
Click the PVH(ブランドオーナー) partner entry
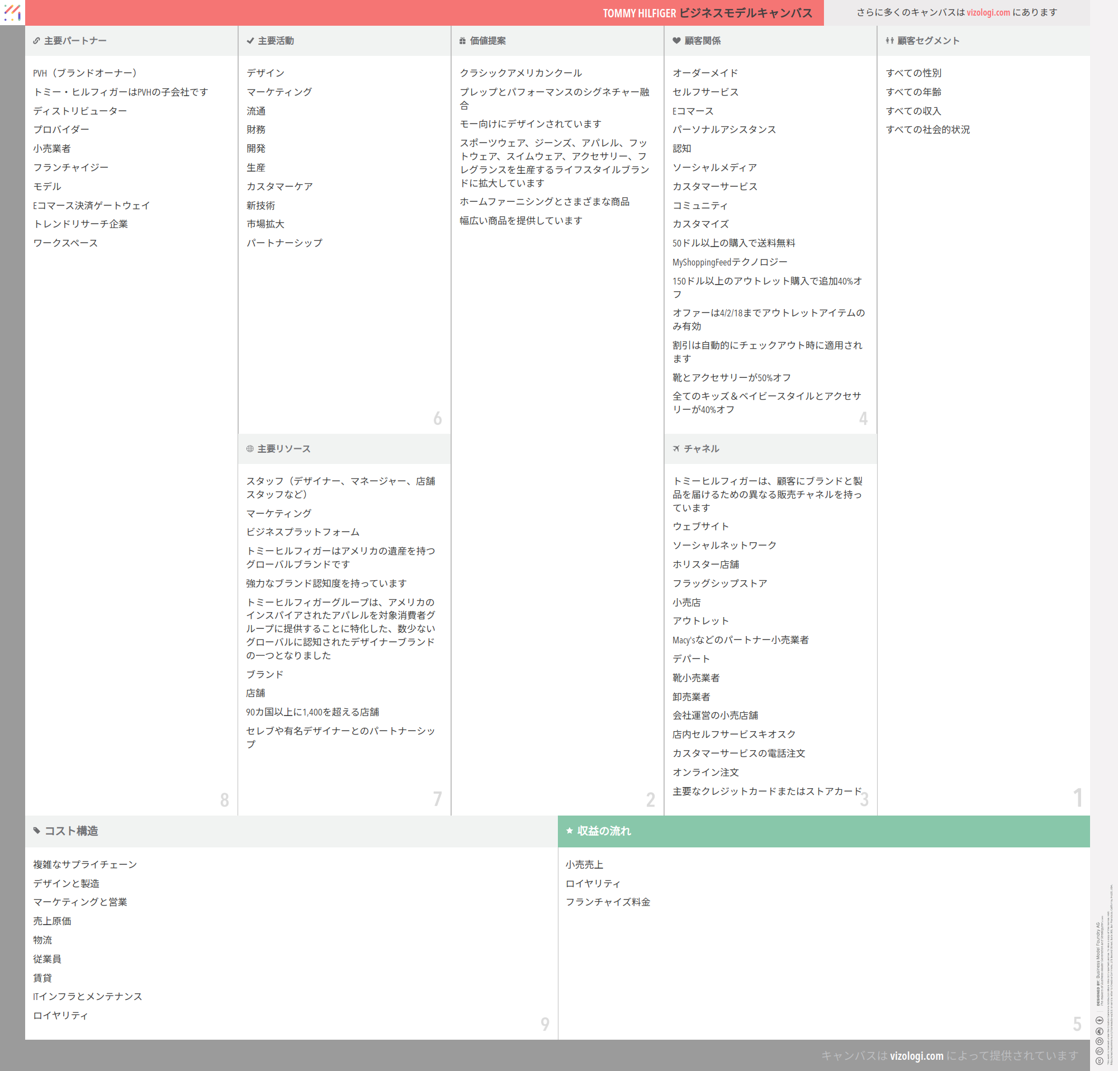coord(85,73)
